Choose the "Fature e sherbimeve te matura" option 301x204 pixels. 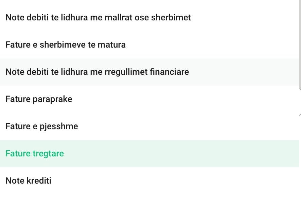pos(65,45)
